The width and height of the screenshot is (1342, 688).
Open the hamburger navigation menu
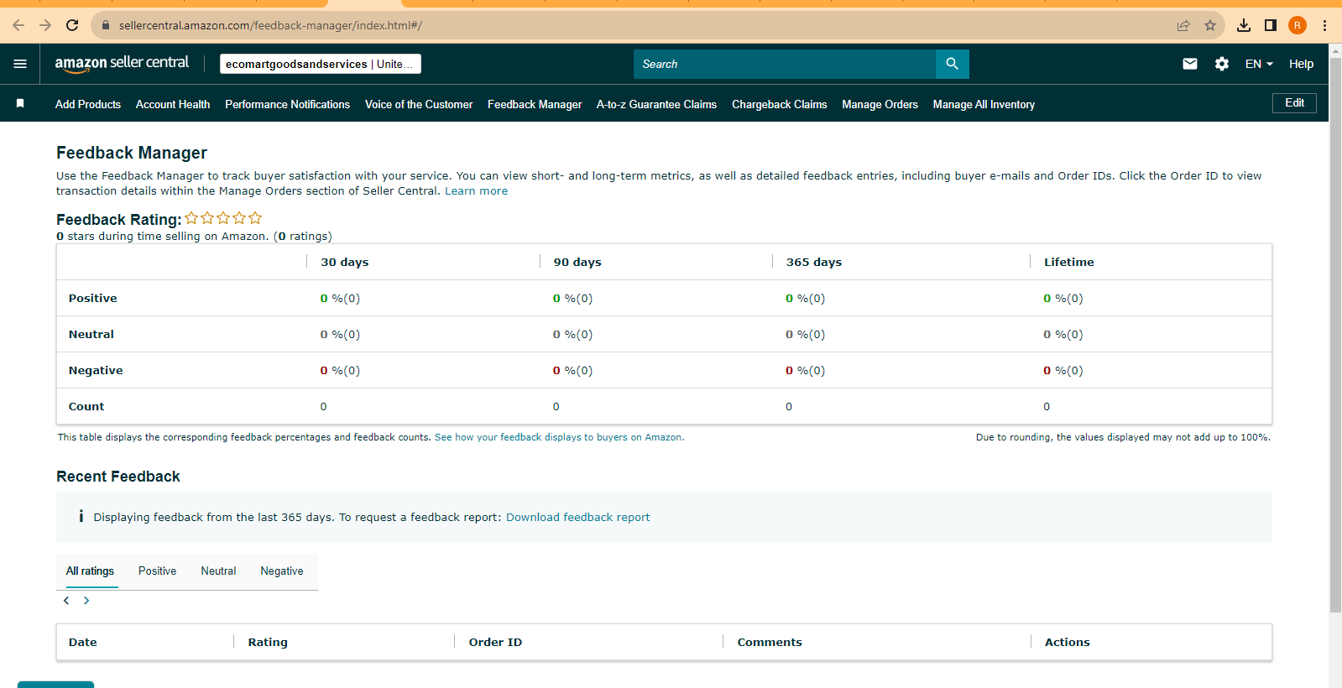tap(20, 64)
